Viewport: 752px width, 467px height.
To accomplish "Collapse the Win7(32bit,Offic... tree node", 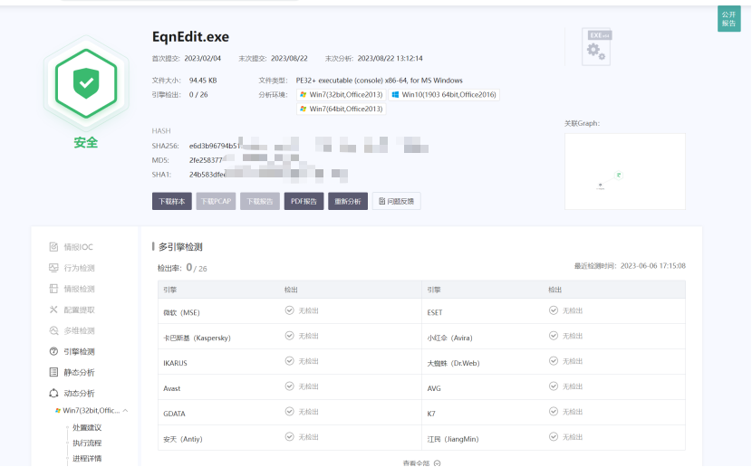I will click(x=125, y=411).
